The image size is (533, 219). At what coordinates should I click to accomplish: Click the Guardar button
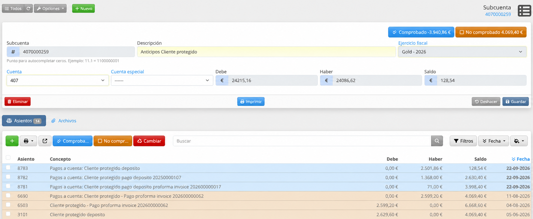point(516,102)
